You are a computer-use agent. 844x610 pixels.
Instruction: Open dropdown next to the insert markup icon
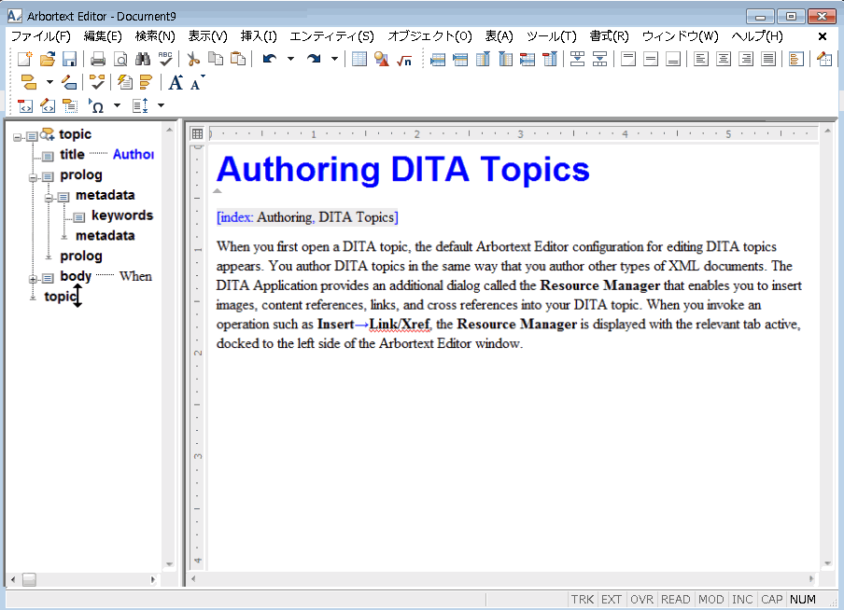click(x=49, y=82)
